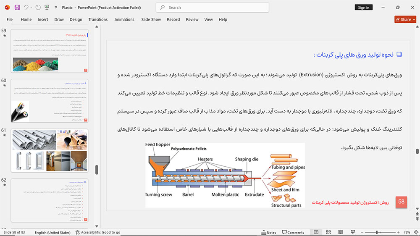Click the Redo icon in quick access toolbar

coord(38,8)
